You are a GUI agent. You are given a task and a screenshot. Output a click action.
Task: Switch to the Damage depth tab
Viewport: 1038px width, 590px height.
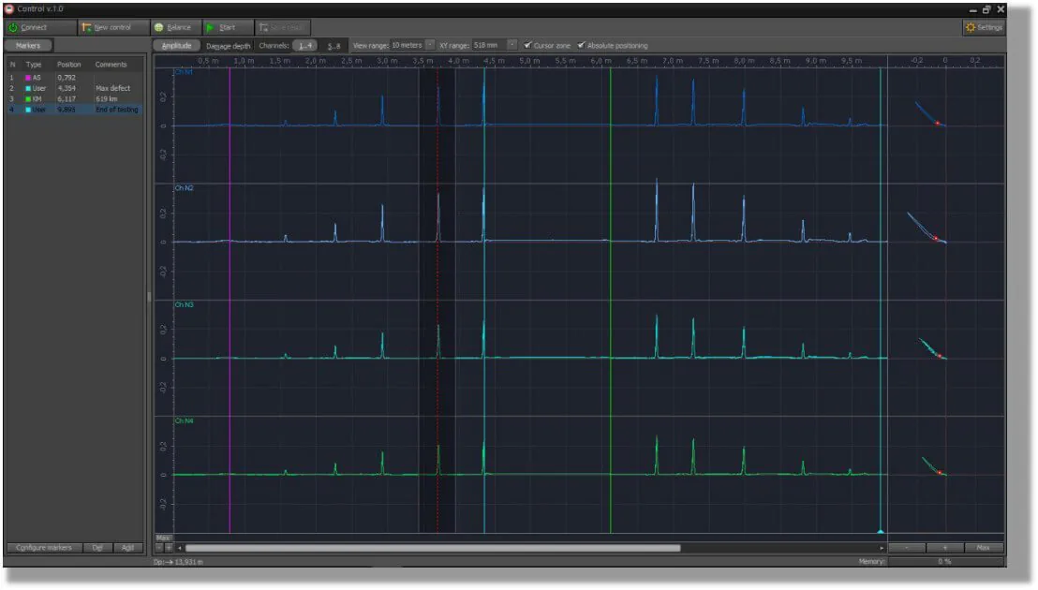(x=229, y=46)
